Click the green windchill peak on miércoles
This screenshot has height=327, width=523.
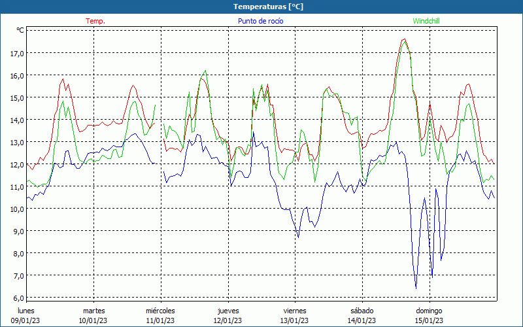pyautogui.click(x=205, y=71)
